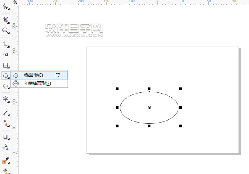
Task: Select the Shape tool in the toolbox
Action: pyautogui.click(x=6, y=7)
